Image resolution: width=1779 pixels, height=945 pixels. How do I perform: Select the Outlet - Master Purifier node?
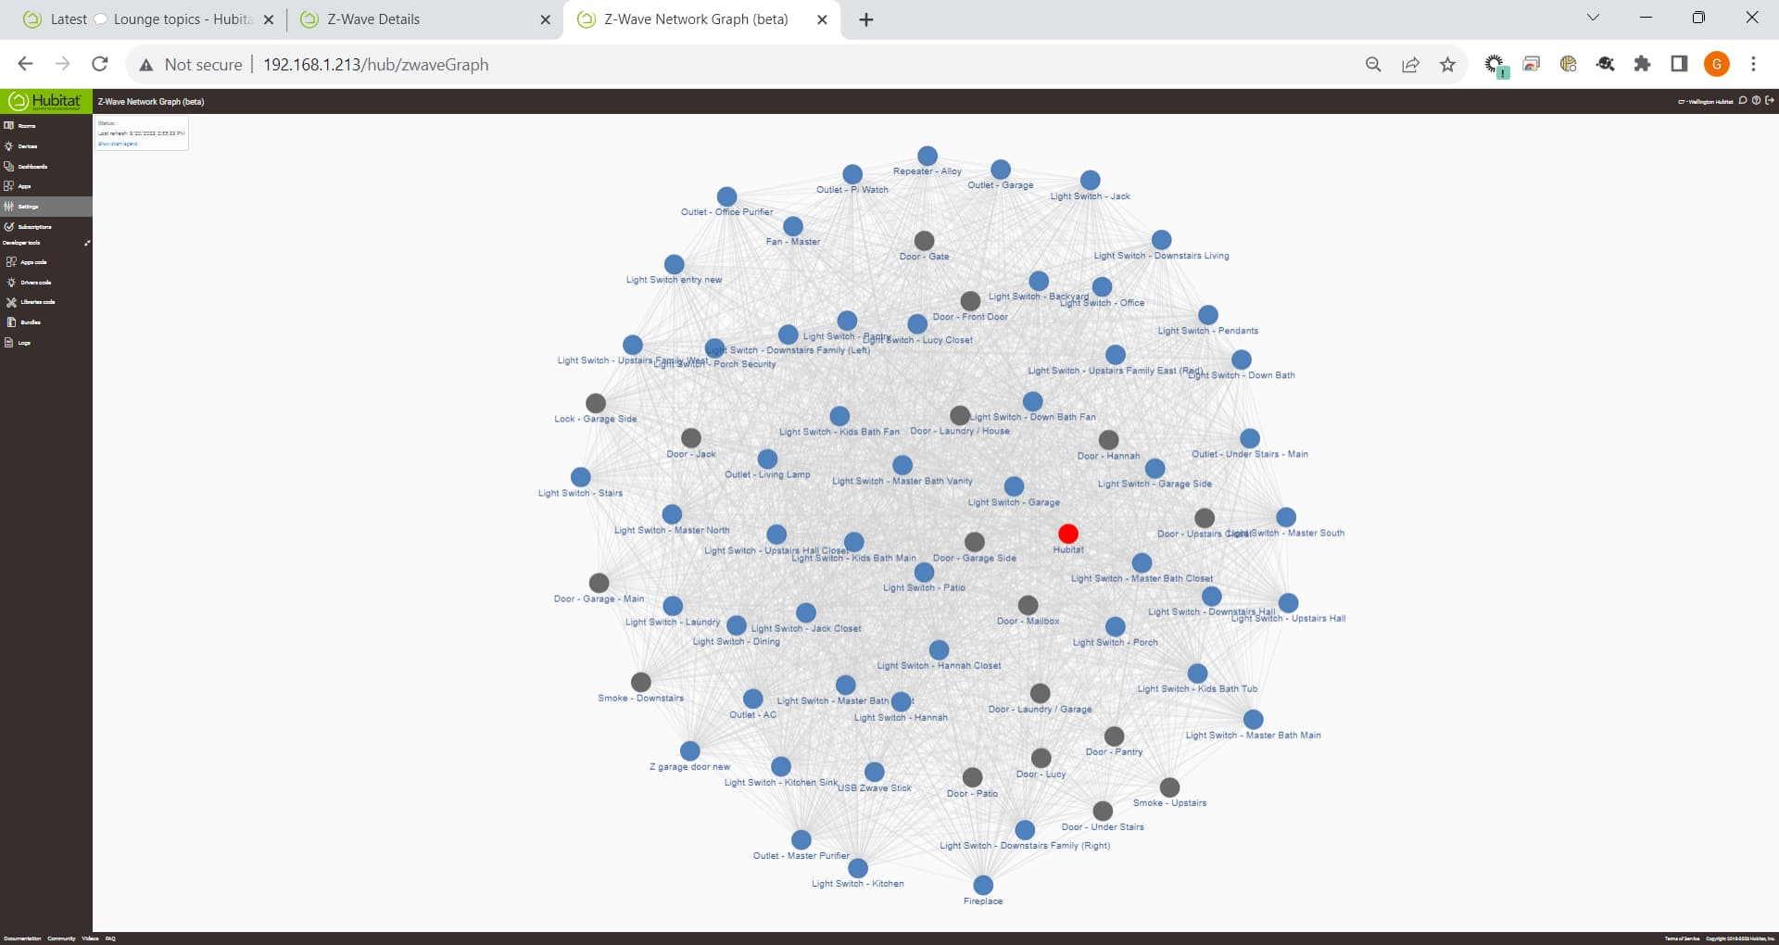click(801, 839)
